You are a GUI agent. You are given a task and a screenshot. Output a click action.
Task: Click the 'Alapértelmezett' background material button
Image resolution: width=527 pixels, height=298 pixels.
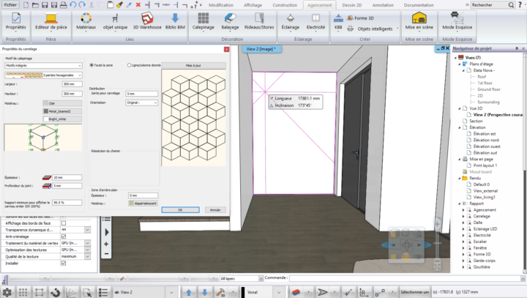tap(143, 204)
